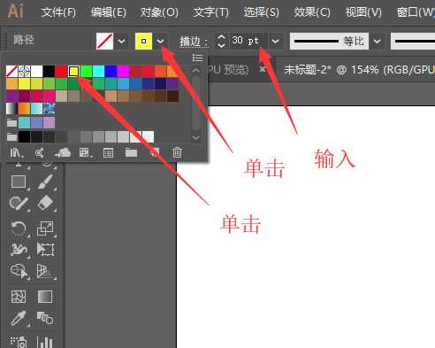
Task: Click the Ai application logo
Action: (16, 12)
